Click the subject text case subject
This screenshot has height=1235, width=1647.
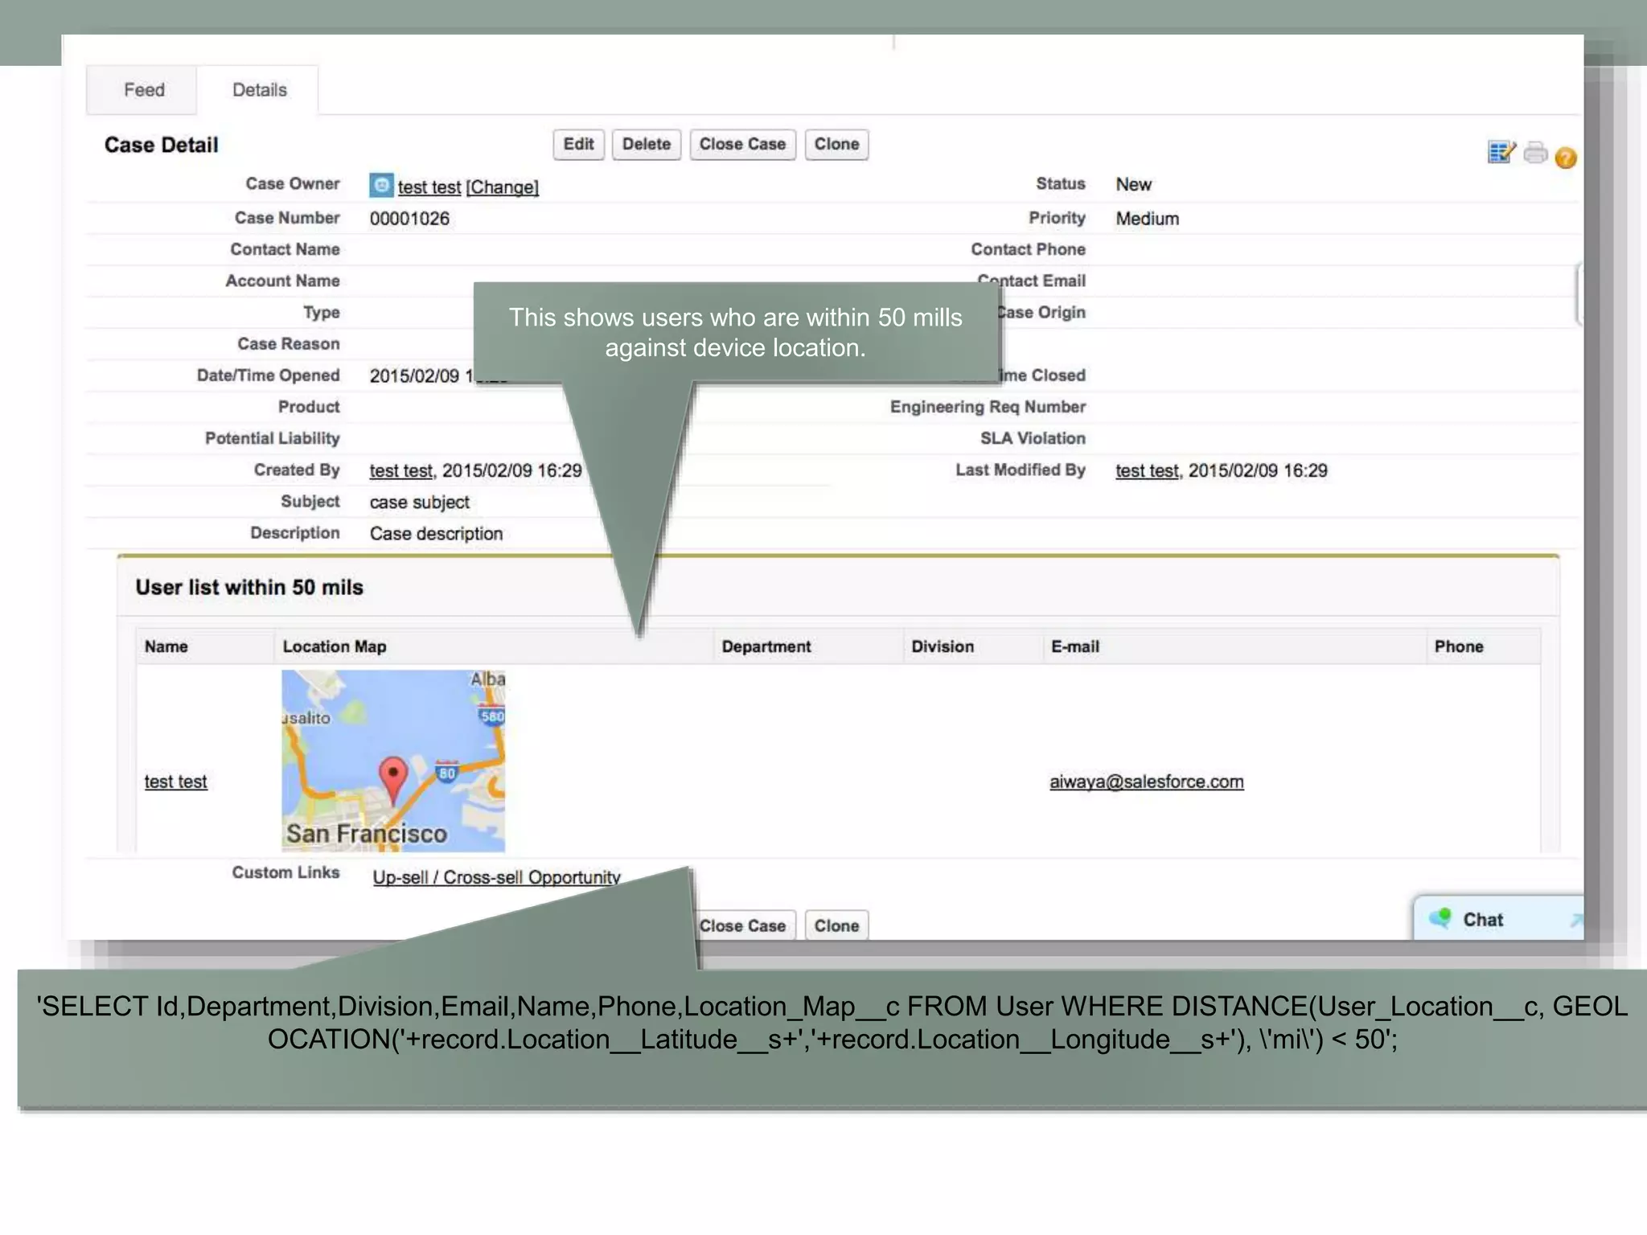click(419, 503)
